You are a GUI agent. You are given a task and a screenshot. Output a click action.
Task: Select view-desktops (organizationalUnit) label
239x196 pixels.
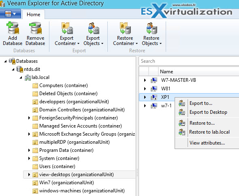[77, 175]
